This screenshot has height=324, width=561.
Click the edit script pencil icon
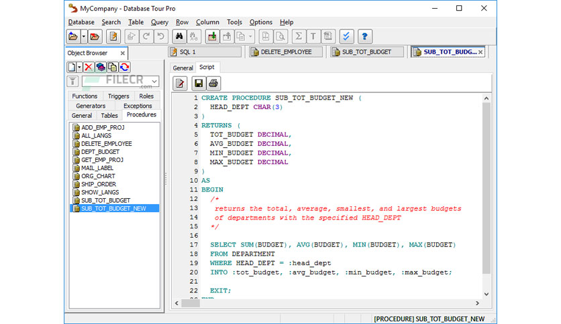[180, 84]
